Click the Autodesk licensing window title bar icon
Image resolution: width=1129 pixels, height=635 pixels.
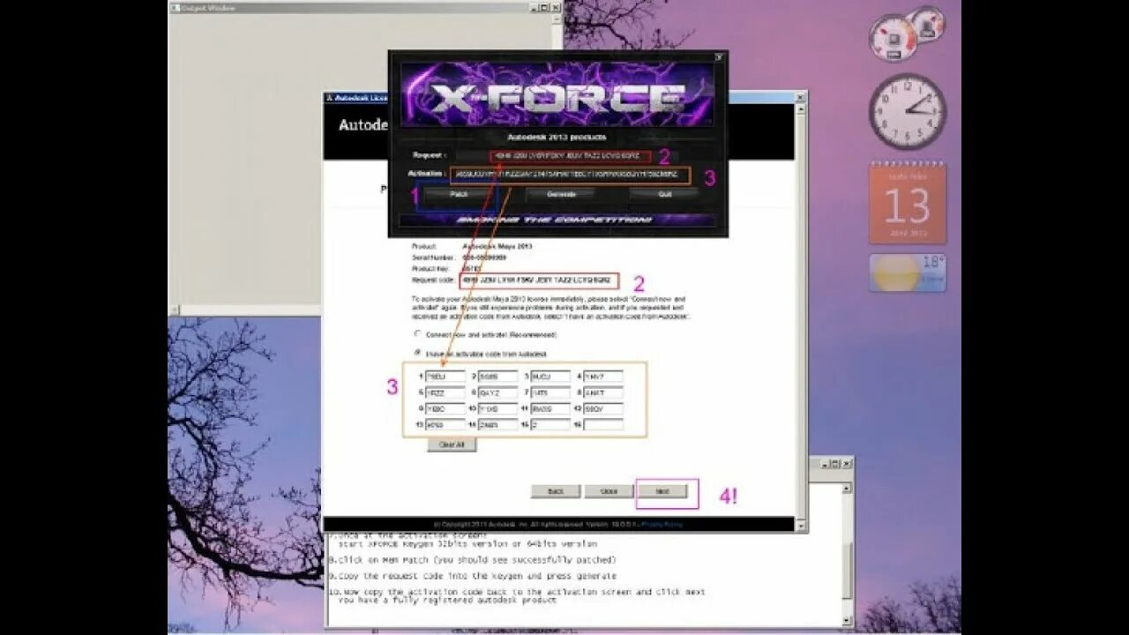coord(330,97)
